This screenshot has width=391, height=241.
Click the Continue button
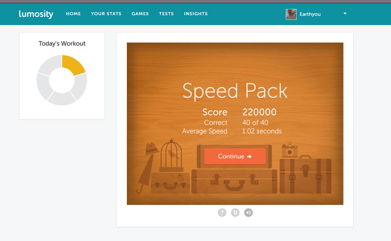tap(235, 156)
